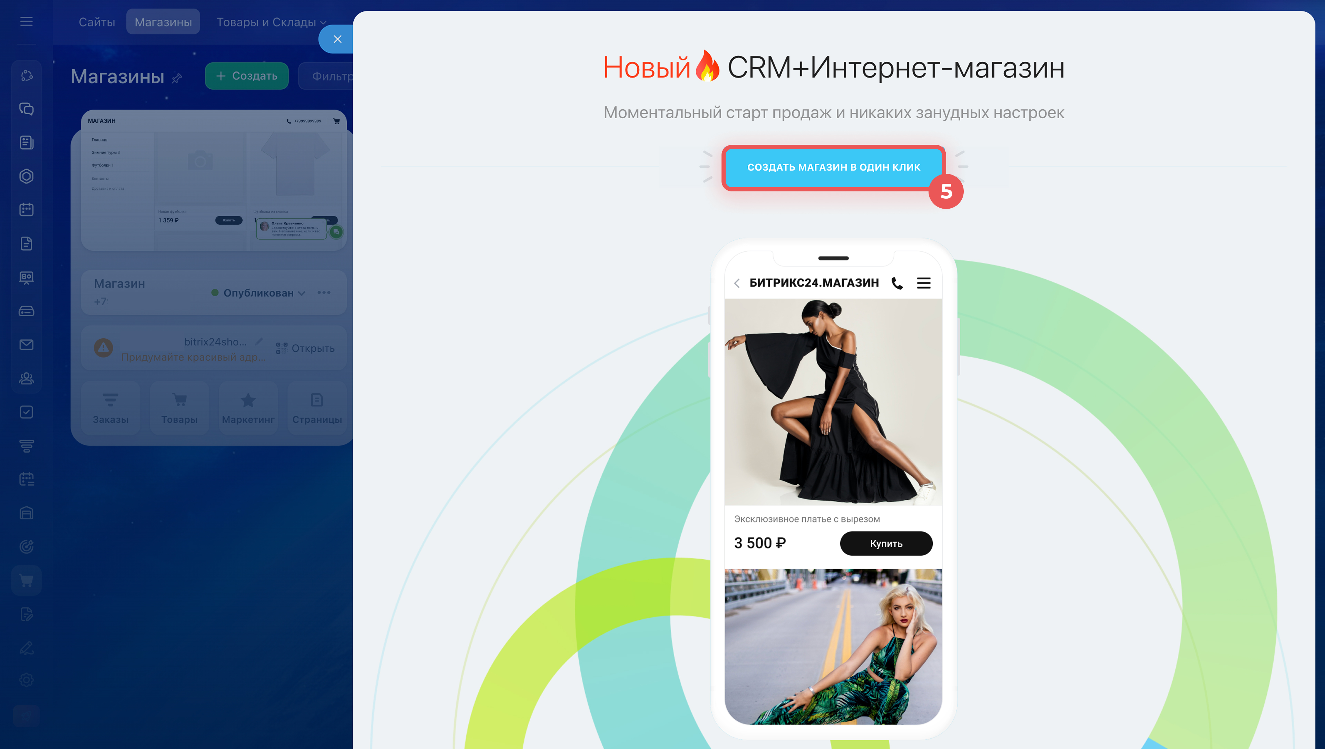Open the calendar icon in the left sidebar
This screenshot has width=1325, height=749.
(26, 209)
